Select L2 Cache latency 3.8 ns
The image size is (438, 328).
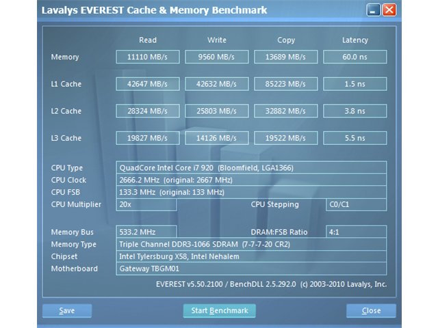(355, 111)
